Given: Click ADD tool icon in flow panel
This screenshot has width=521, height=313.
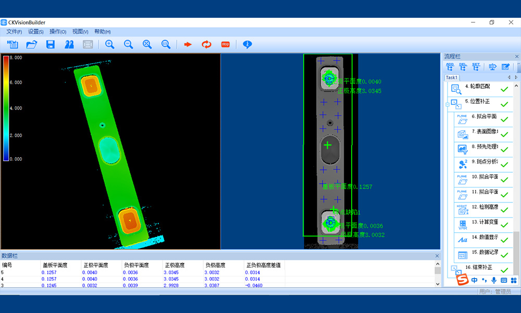Looking at the screenshot, I should (450, 67).
